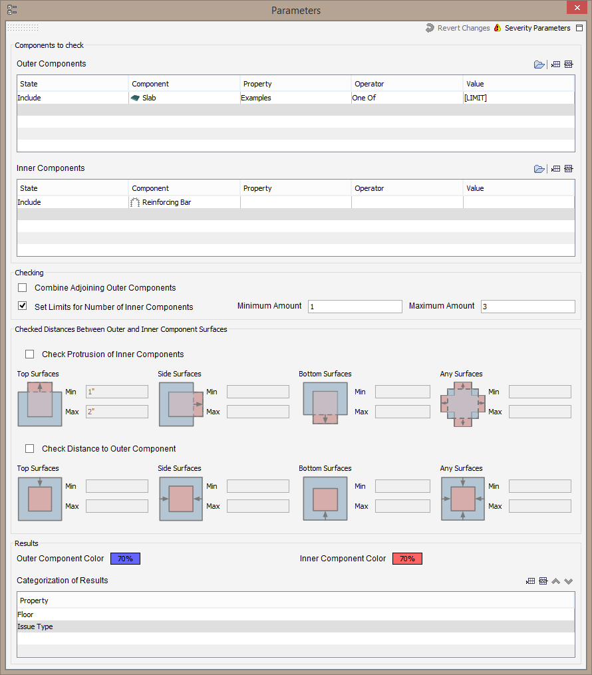This screenshot has width=592, height=675.
Task: Click the Distance Side Surfaces diagram
Action: [181, 499]
